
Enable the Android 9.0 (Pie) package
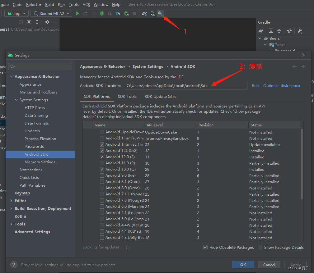pos(102,175)
